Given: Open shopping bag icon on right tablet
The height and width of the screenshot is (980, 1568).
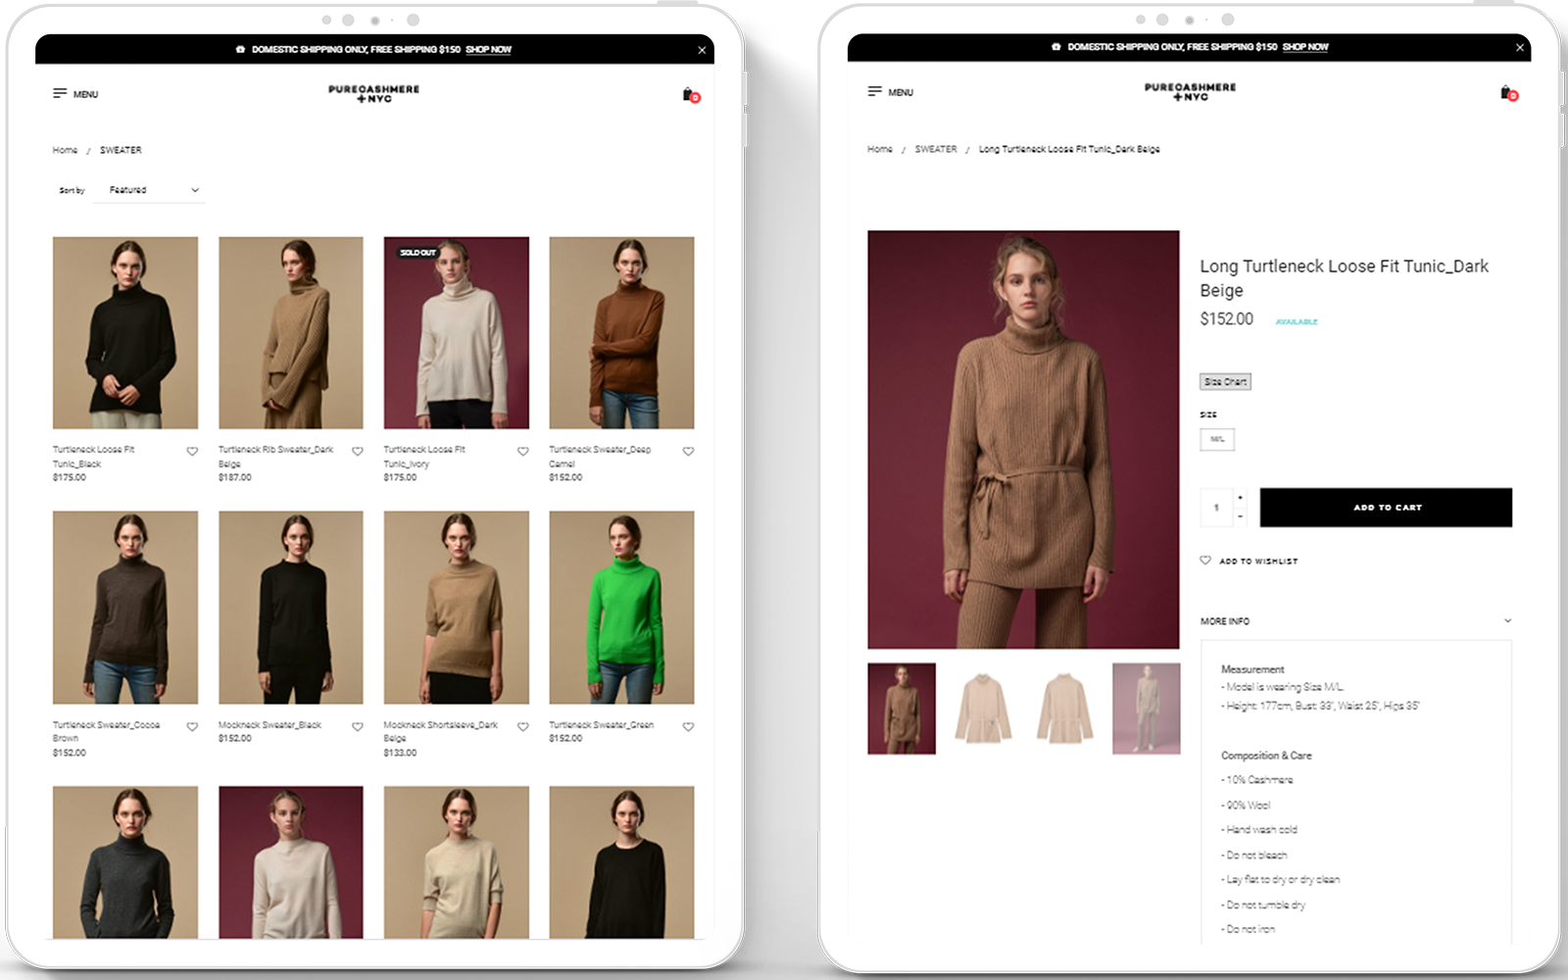Looking at the screenshot, I should tap(1508, 93).
